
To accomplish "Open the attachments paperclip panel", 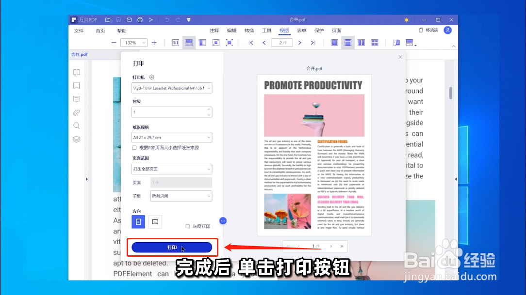I will tap(77, 112).
